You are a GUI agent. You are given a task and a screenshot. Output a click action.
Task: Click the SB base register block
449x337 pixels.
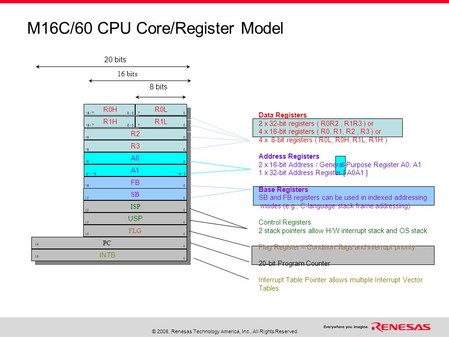pos(135,194)
